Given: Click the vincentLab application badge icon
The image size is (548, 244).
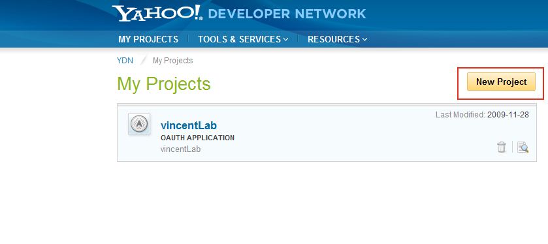Looking at the screenshot, I should click(x=139, y=124).
